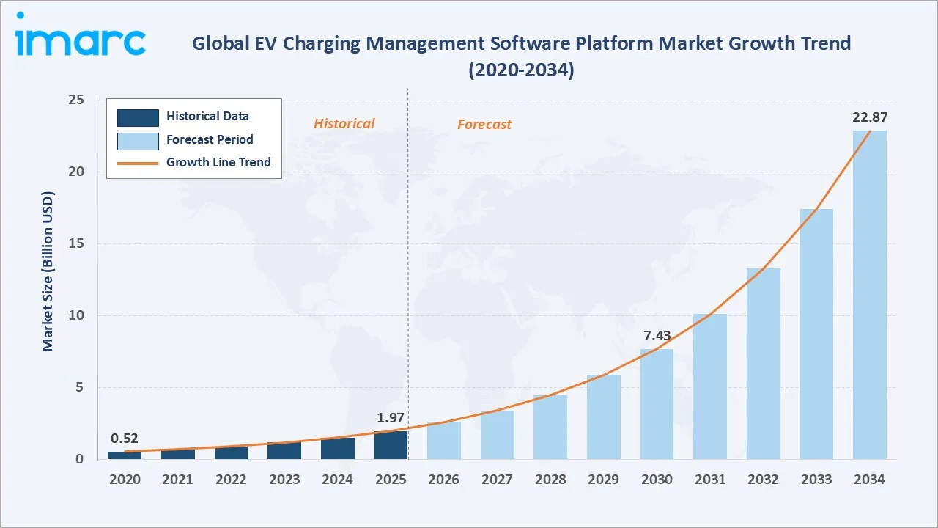Viewport: 938px width, 528px height.
Task: Click the "2021" x-axis label
Action: click(177, 480)
